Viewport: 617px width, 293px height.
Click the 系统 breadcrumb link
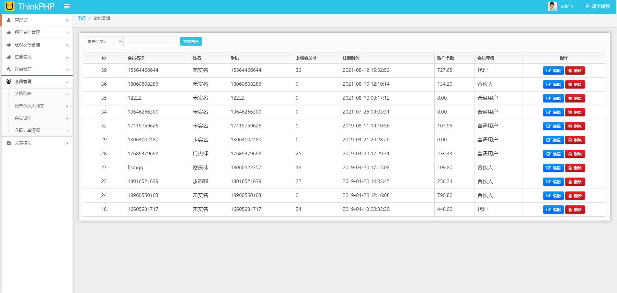82,18
